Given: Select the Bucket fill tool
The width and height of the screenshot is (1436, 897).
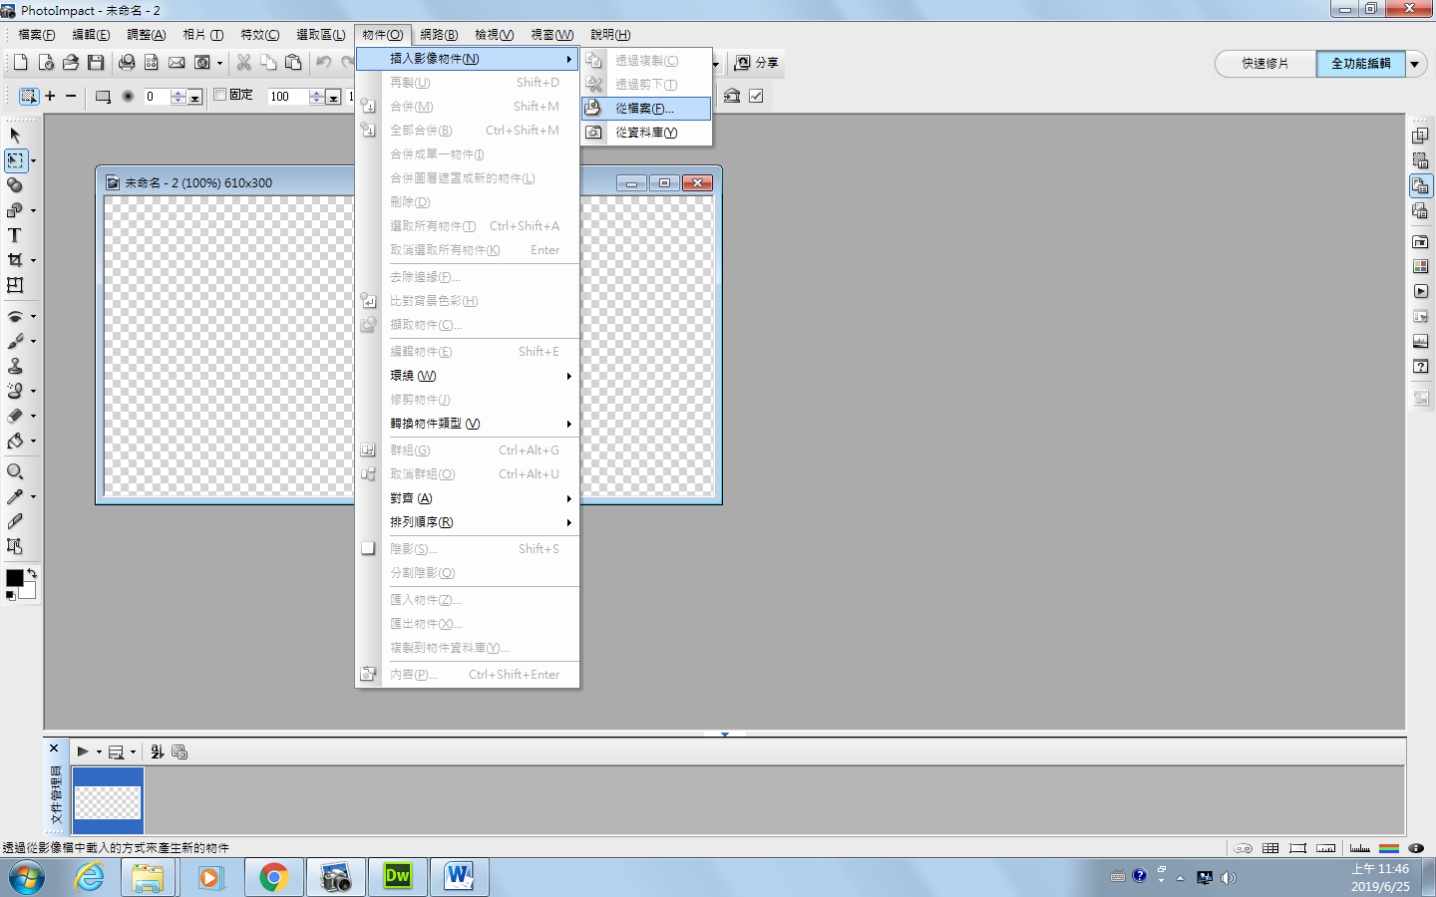Looking at the screenshot, I should click(15, 441).
